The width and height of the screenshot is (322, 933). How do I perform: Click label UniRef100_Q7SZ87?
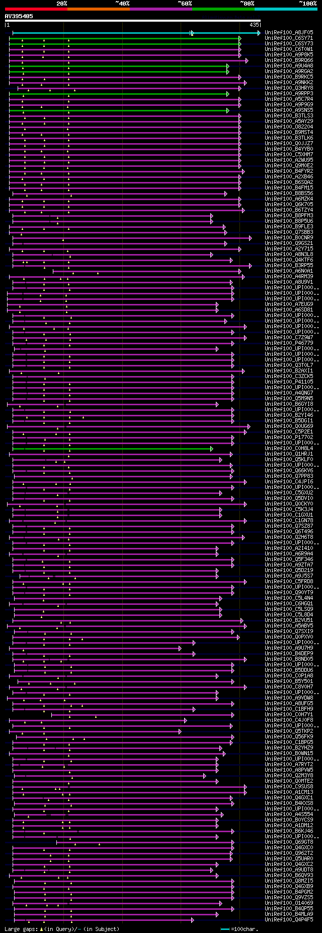pos(289,526)
